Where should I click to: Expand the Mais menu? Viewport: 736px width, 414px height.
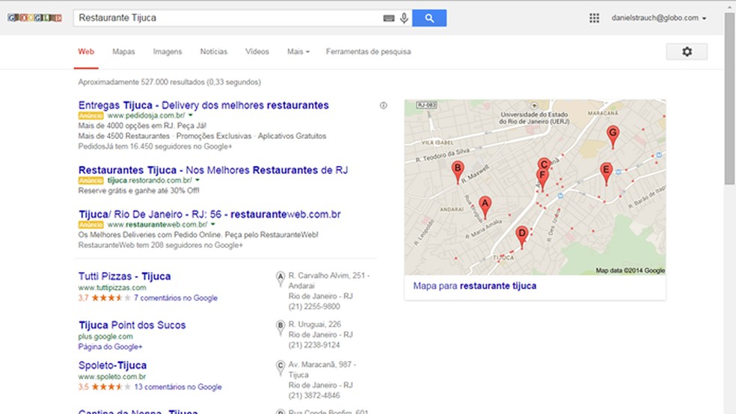click(298, 52)
